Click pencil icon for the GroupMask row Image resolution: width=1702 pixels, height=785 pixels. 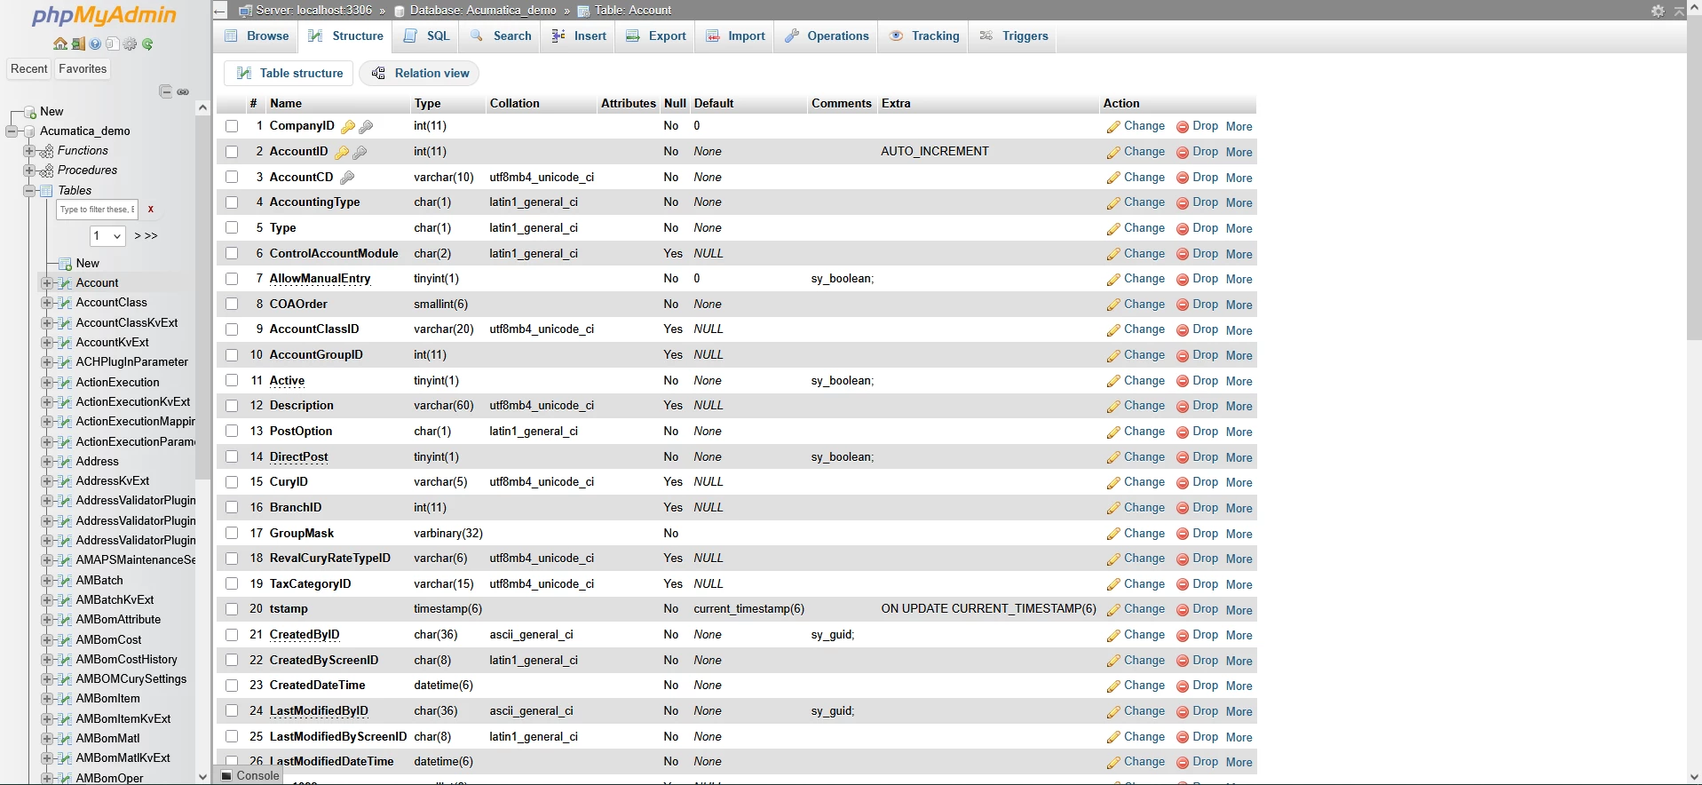pos(1113,535)
